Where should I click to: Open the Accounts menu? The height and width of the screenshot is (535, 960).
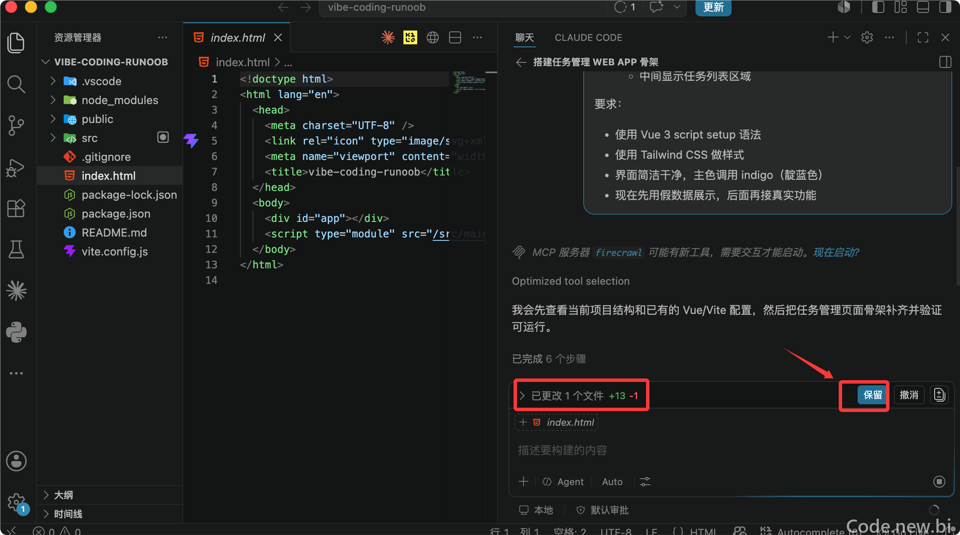tap(16, 461)
